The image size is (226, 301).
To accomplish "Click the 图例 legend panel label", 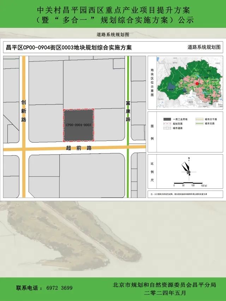I will click(152, 132).
